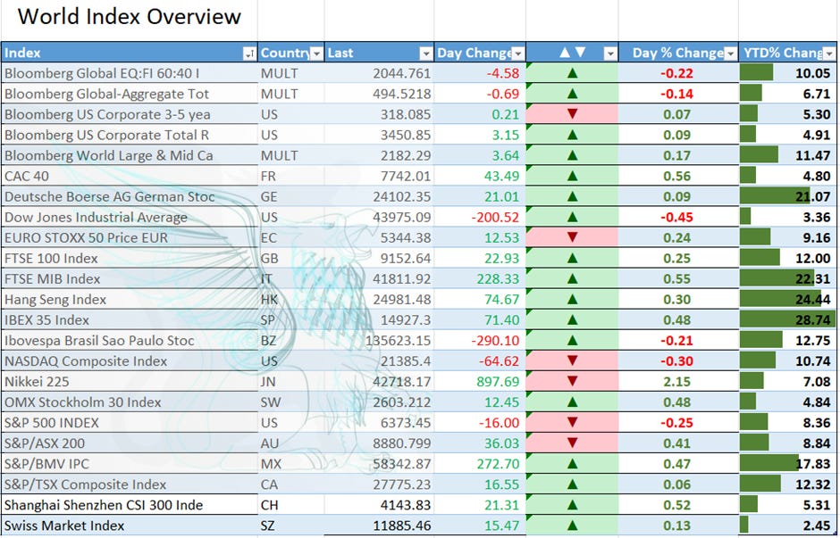This screenshot has width=840, height=538.
Task: Select the S&P/ASX 200 name cell
Action: [129, 443]
